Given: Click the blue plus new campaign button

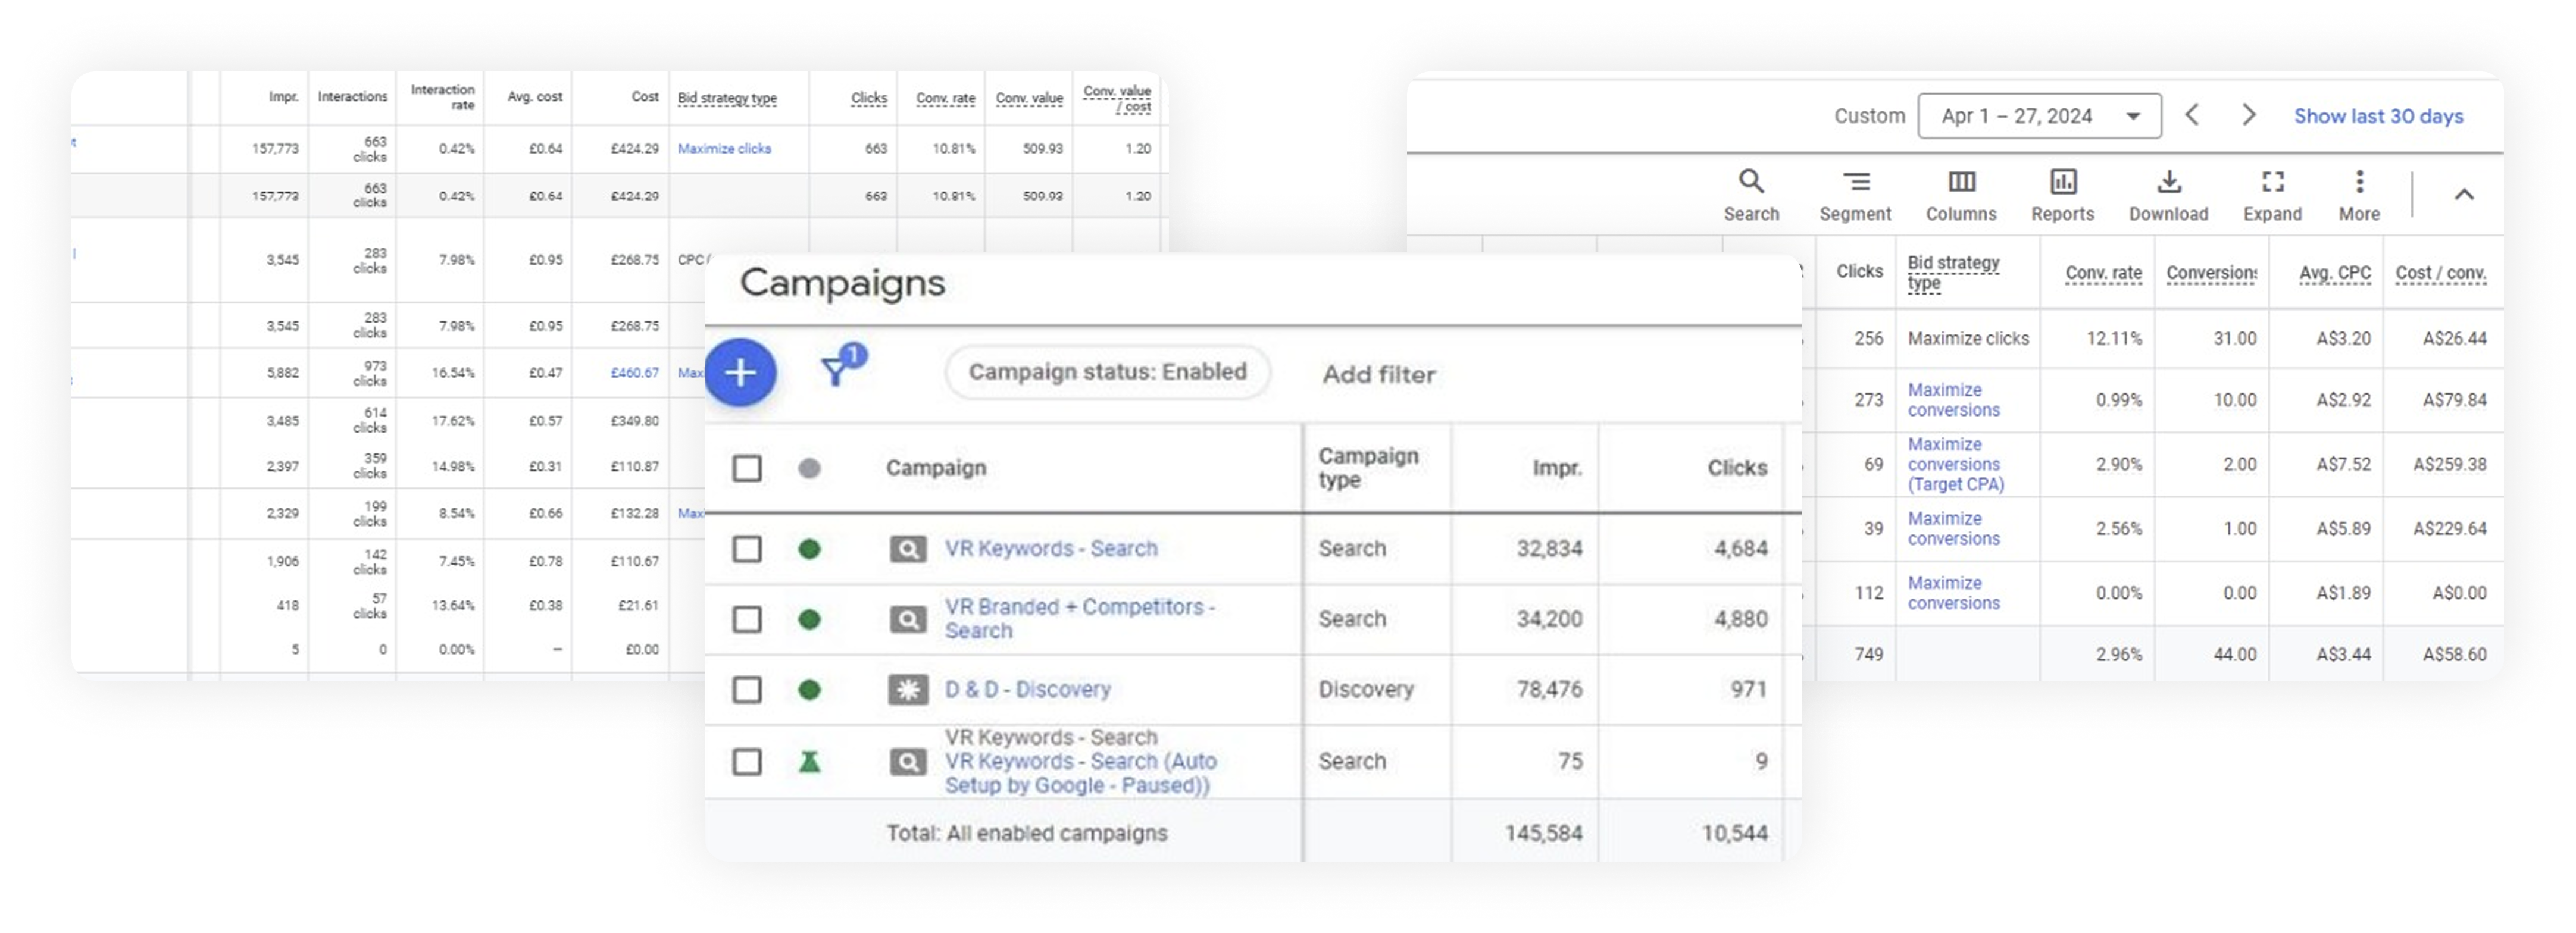Looking at the screenshot, I should tap(740, 373).
